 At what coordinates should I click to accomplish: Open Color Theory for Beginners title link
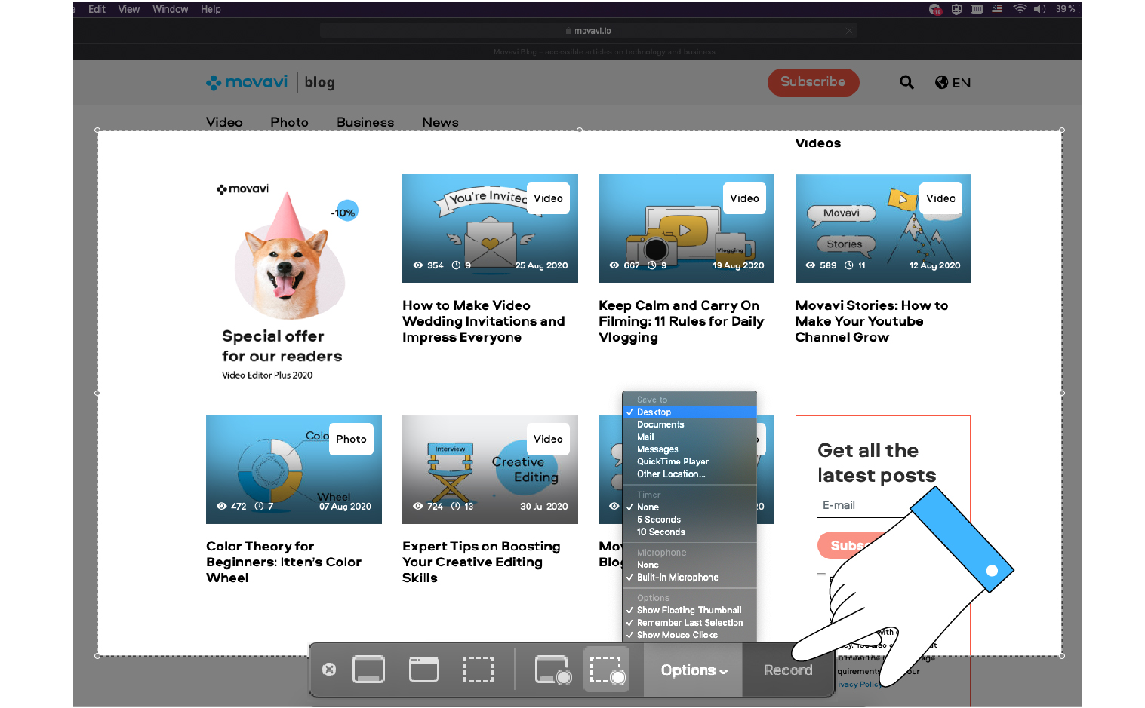point(284,562)
